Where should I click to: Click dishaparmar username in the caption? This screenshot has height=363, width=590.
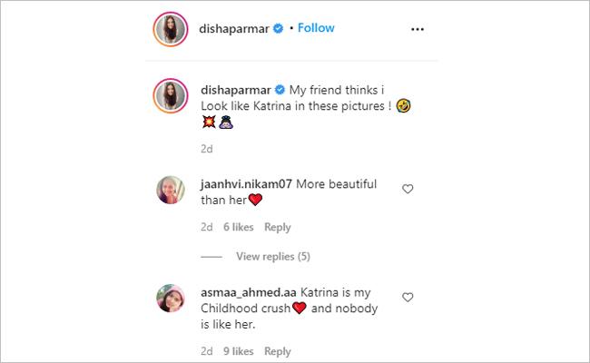pyautogui.click(x=234, y=89)
